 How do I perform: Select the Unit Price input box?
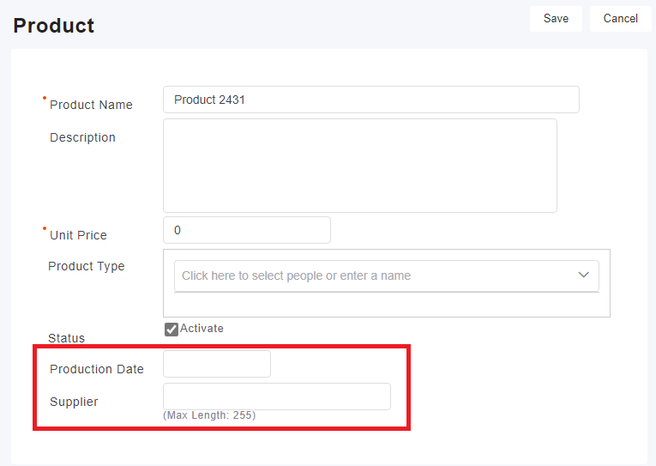point(247,230)
